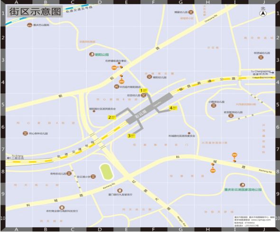Click the Chaoyang Rd. road label
The image size is (280, 232).
pos(211,18)
